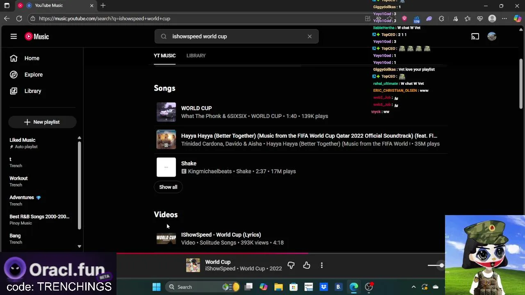Switch to the YT MUSIC tab
This screenshot has width=525, height=295.
click(164, 56)
